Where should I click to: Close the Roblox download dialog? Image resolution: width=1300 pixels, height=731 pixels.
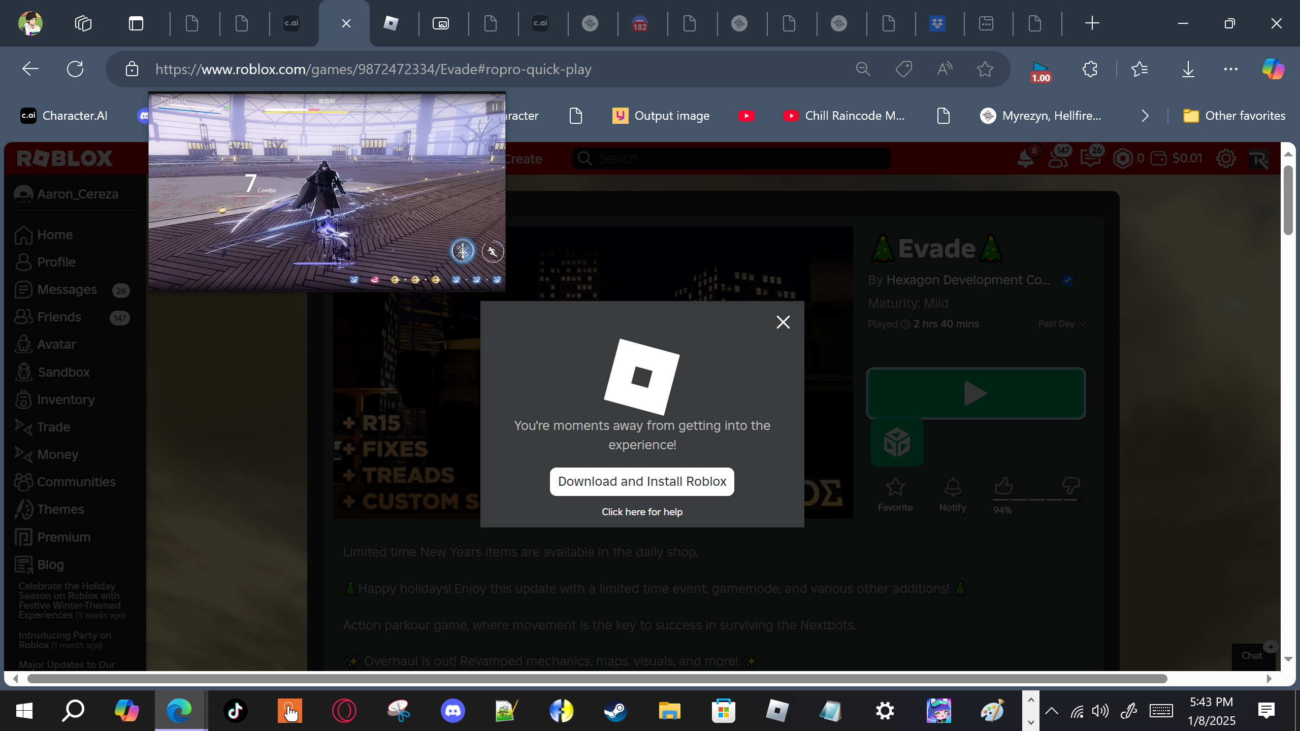783,322
